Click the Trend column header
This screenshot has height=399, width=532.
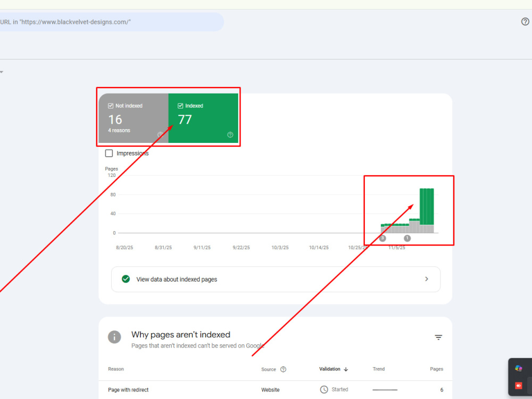[x=379, y=369]
